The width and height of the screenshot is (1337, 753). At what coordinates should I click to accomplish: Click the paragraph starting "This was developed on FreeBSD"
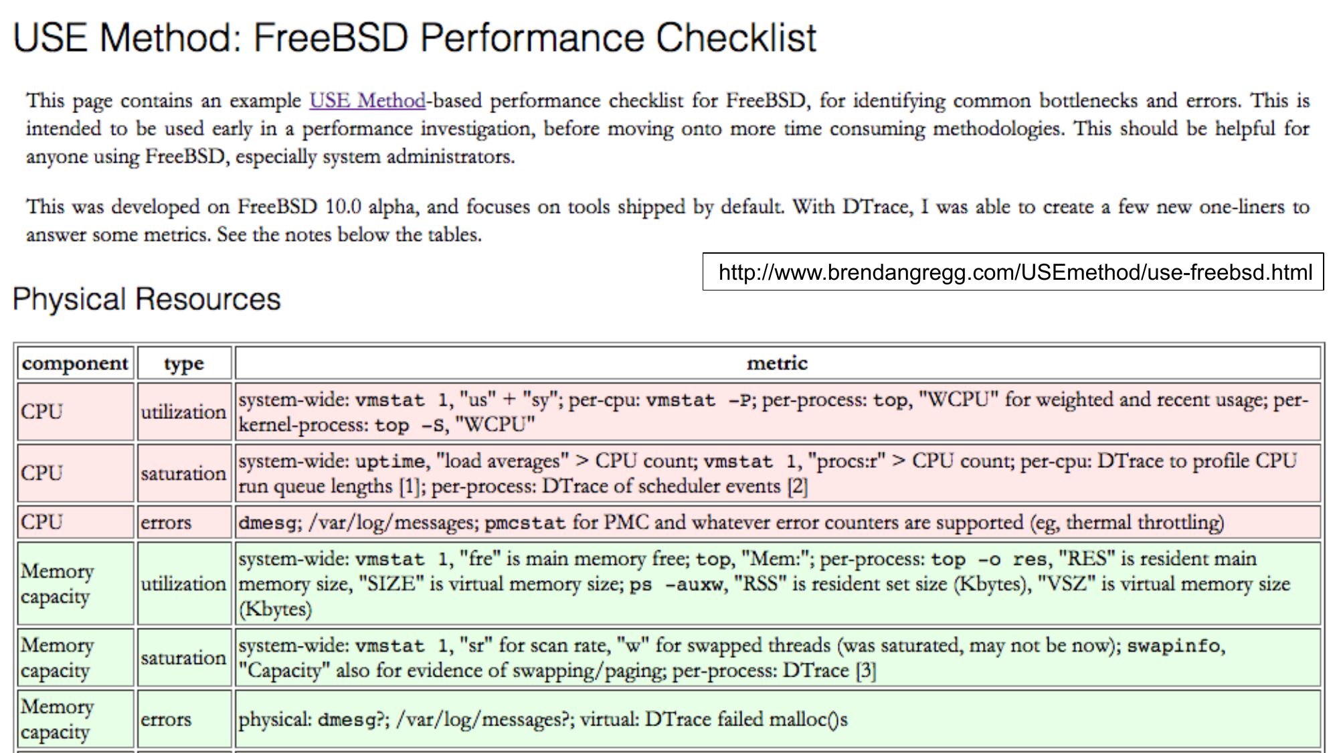[667, 220]
